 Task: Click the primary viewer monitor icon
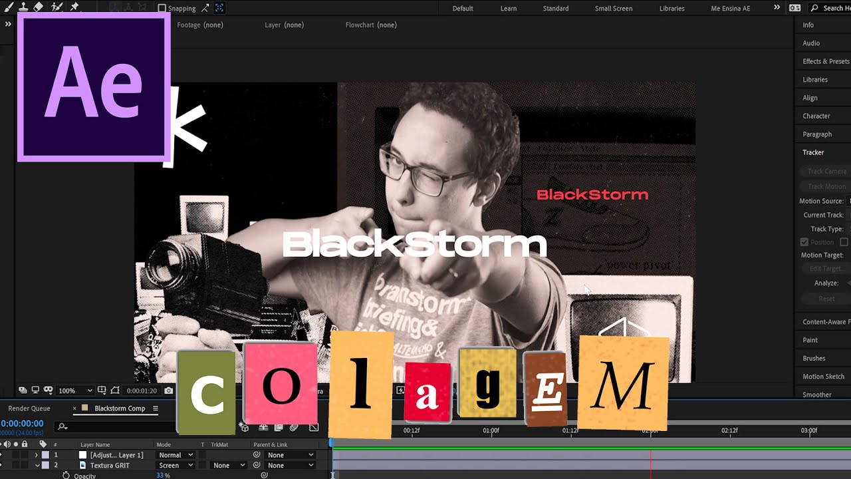tap(35, 391)
